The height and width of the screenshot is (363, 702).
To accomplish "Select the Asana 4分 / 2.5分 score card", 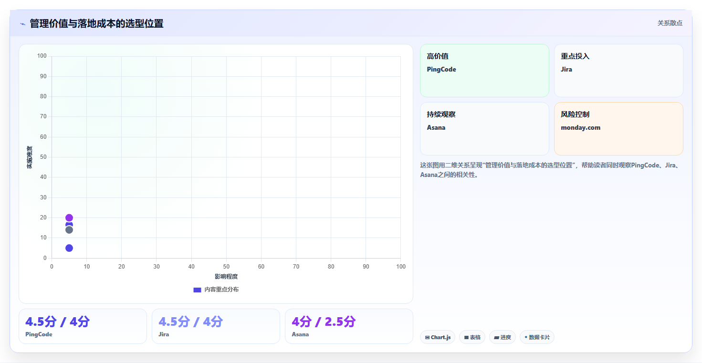I will pyautogui.click(x=349, y=326).
